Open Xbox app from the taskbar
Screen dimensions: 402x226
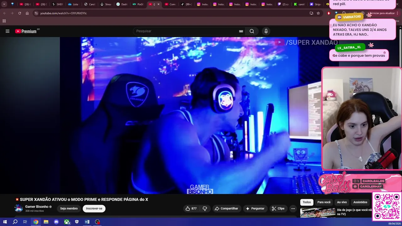pos(67,222)
